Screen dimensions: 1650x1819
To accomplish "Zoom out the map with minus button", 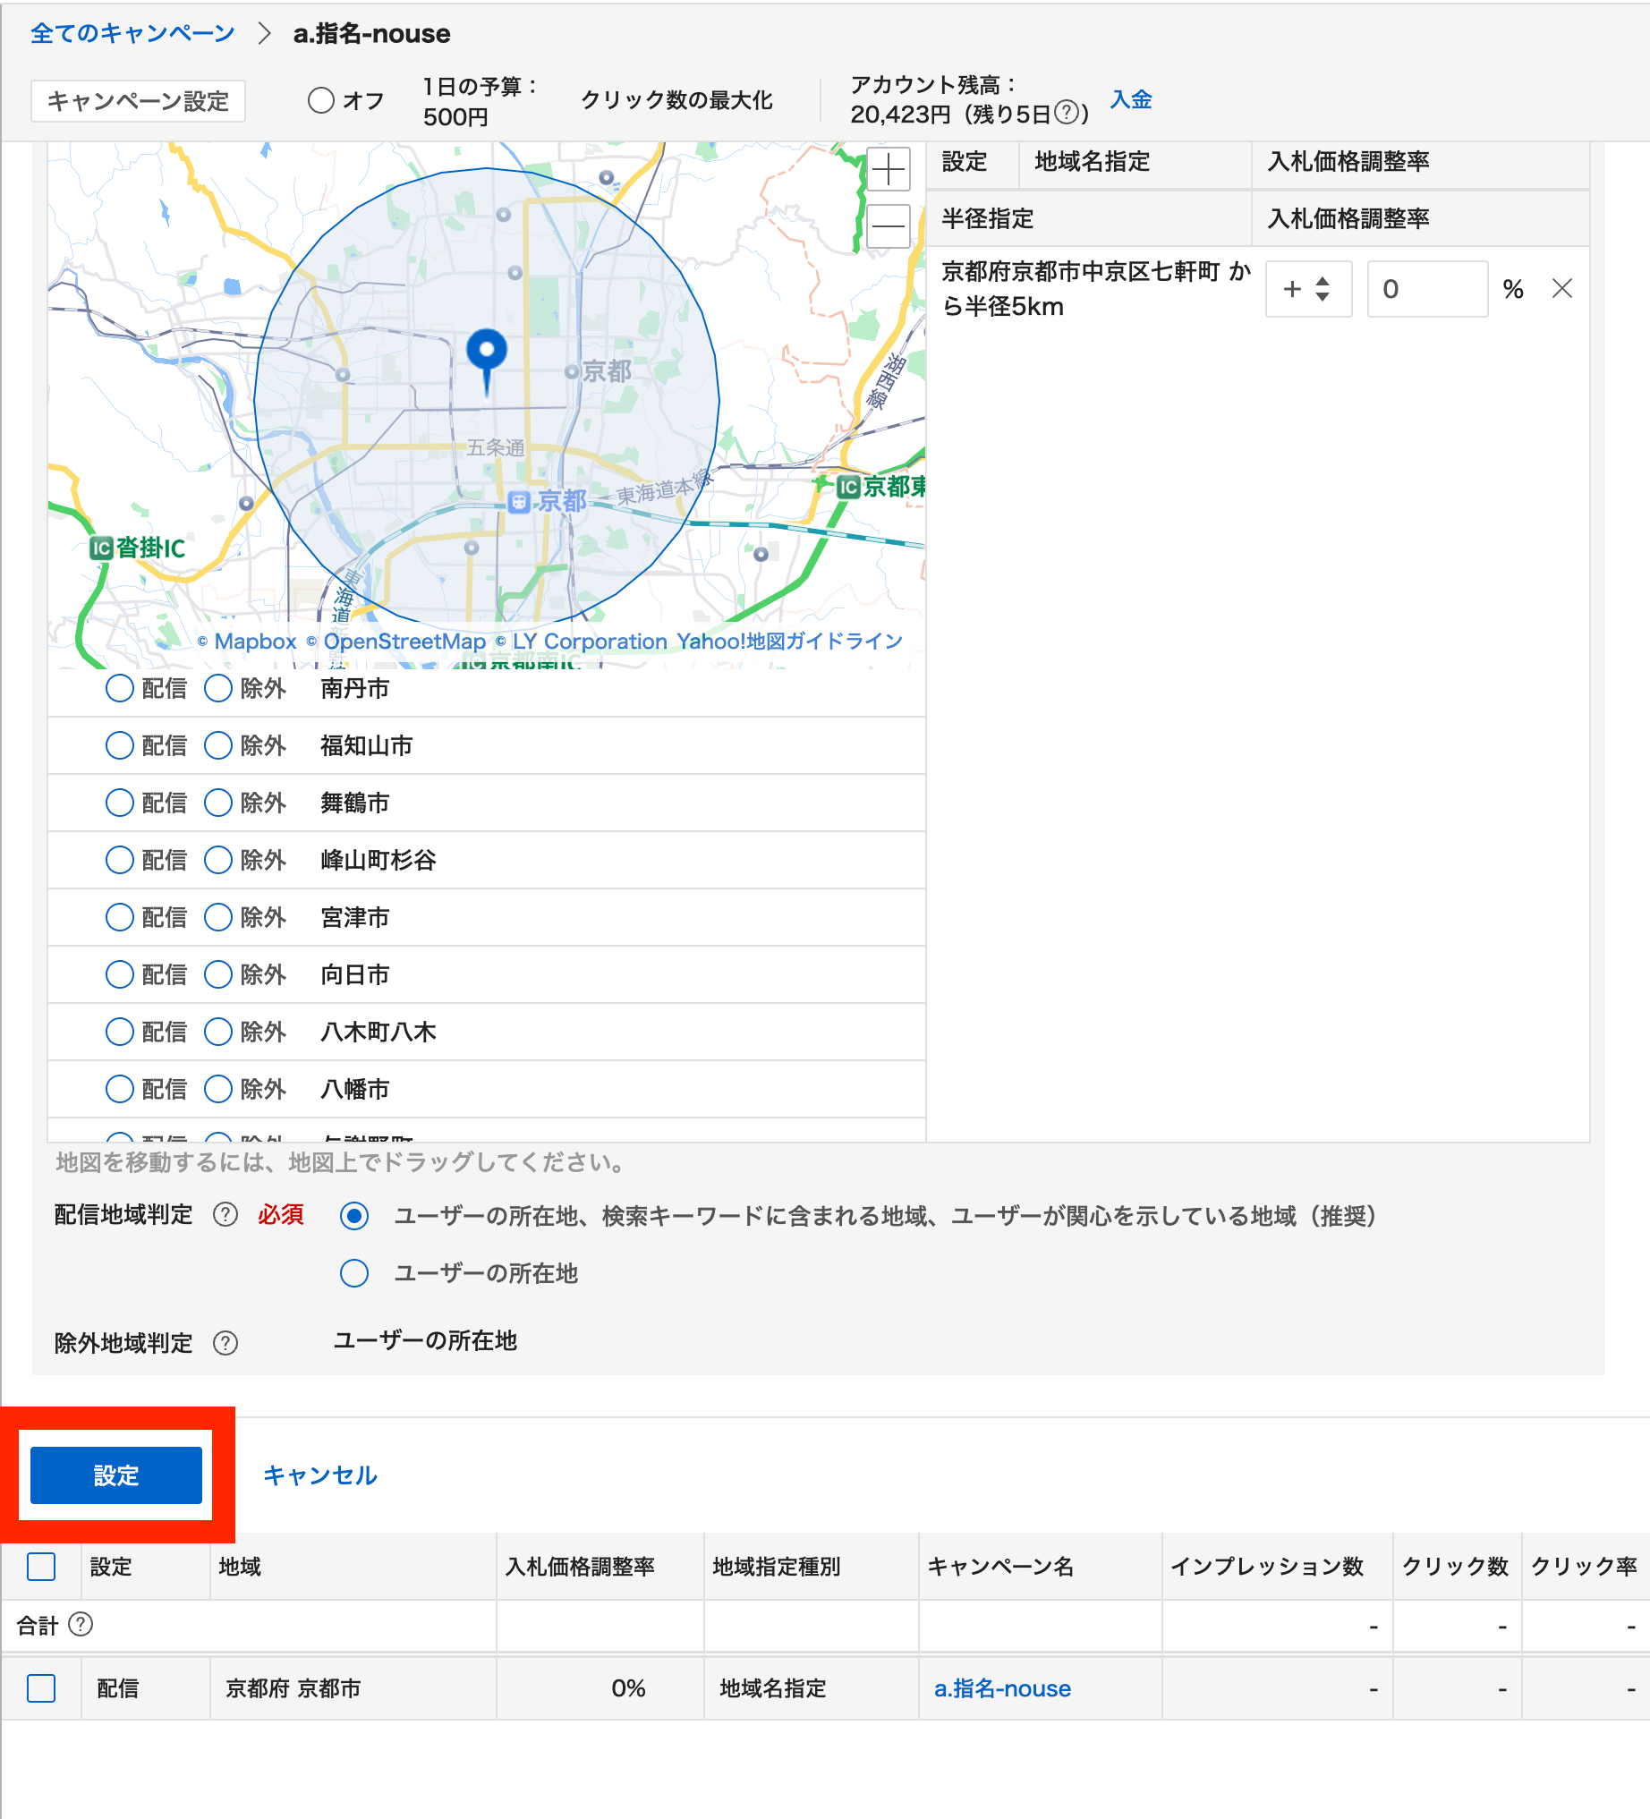I will click(x=888, y=225).
